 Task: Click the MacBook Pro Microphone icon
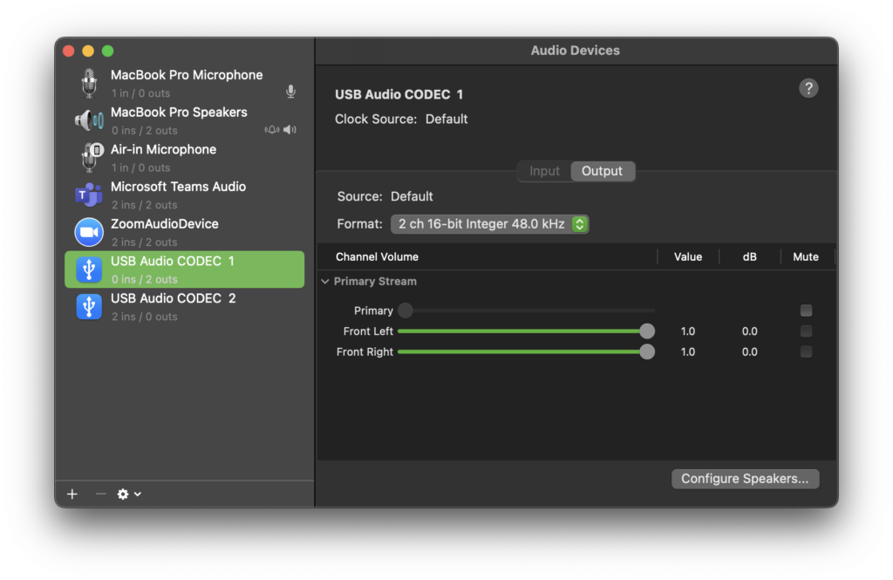[89, 84]
